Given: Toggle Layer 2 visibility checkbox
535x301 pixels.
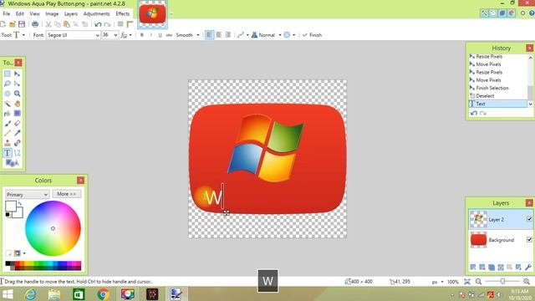Looking at the screenshot, I should (529, 219).
